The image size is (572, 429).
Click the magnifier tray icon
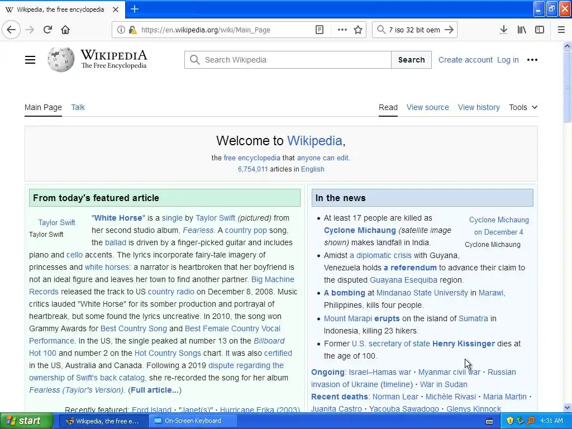531,421
